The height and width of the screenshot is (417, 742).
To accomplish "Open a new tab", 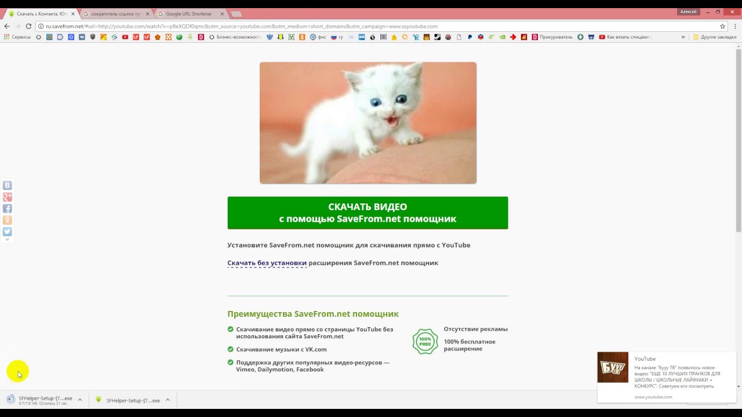I will pyautogui.click(x=237, y=14).
